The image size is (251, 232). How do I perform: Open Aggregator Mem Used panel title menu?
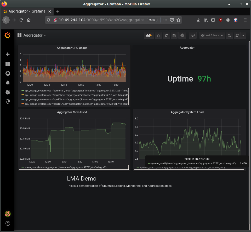(x=72, y=112)
